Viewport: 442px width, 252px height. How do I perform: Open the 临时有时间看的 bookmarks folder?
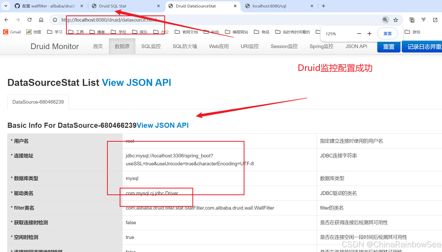click(292, 32)
